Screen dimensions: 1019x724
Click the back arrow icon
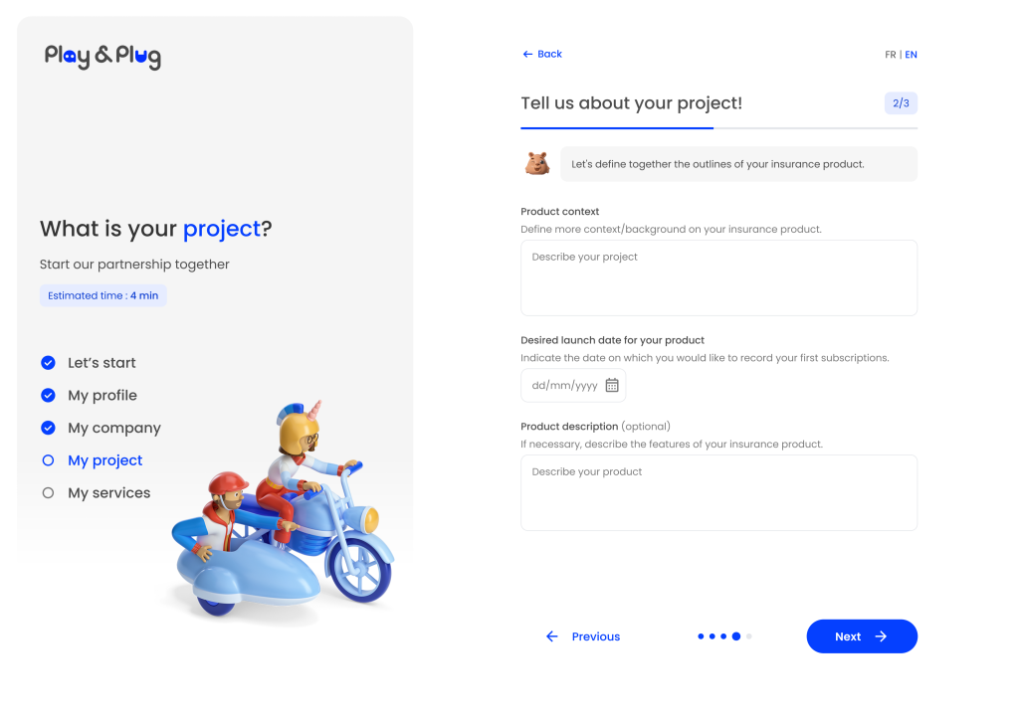(x=527, y=55)
